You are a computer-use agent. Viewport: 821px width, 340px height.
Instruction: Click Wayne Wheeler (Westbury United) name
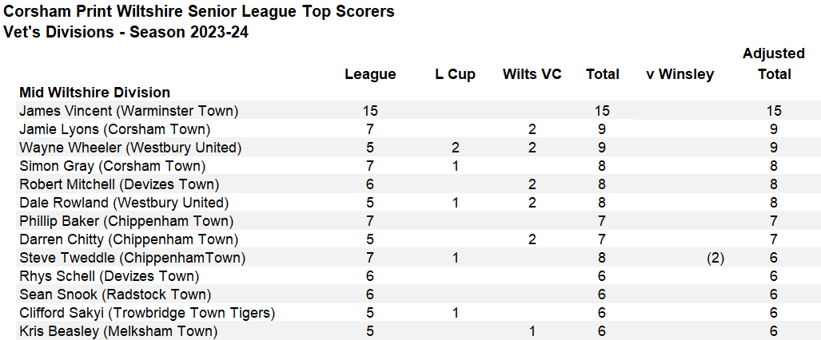tap(130, 148)
